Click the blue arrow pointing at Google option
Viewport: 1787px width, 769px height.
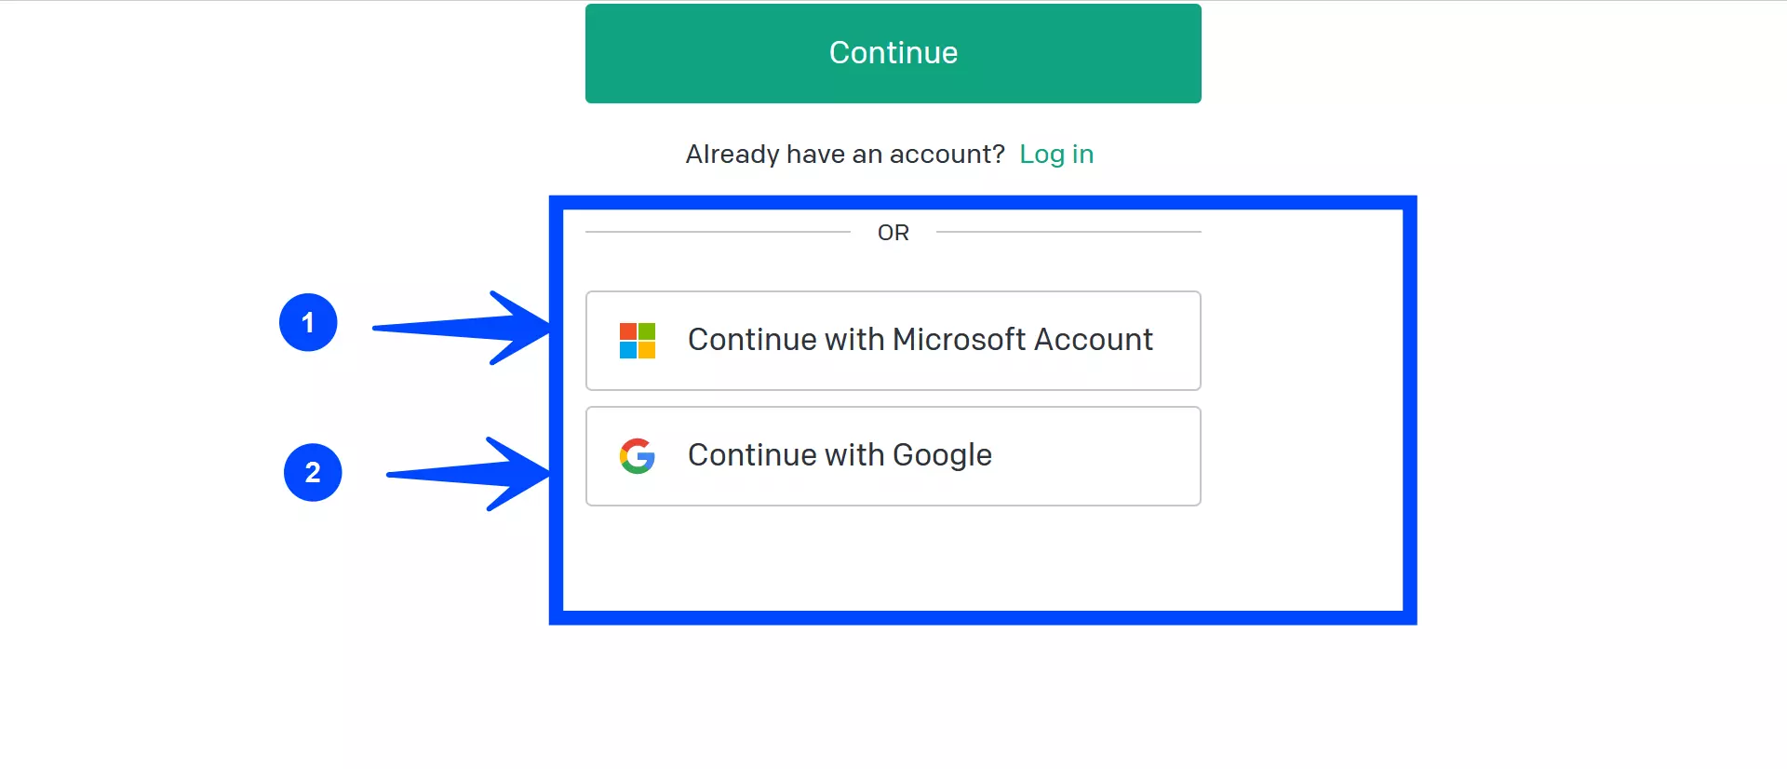tap(468, 474)
